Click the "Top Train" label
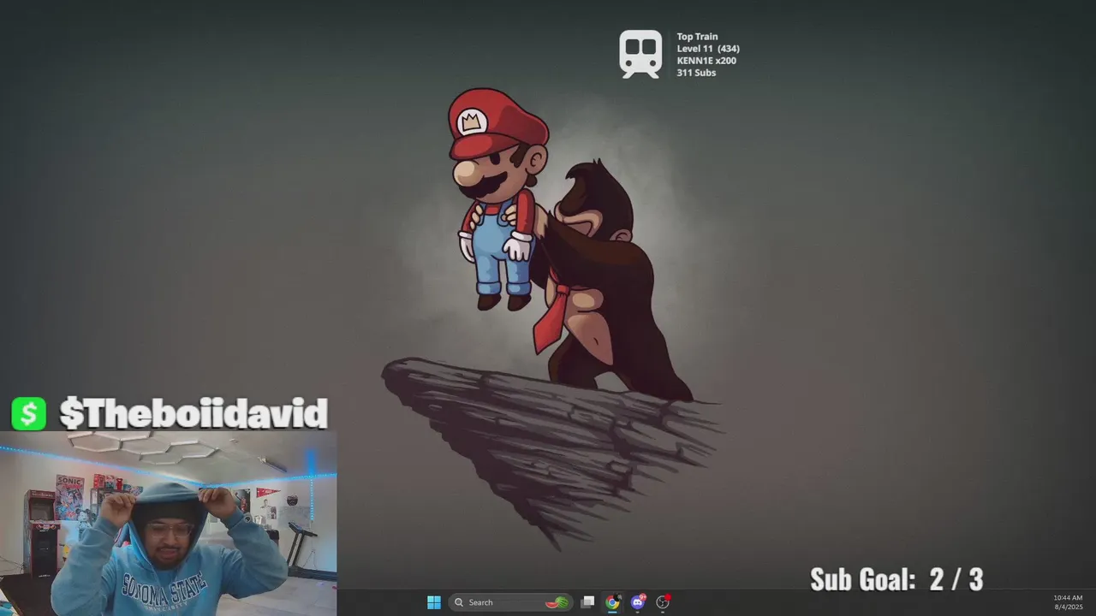The image size is (1096, 616). (x=697, y=37)
